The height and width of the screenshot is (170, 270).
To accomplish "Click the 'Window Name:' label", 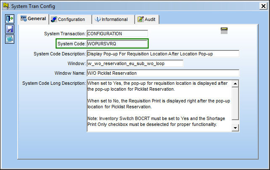I will [x=70, y=73].
